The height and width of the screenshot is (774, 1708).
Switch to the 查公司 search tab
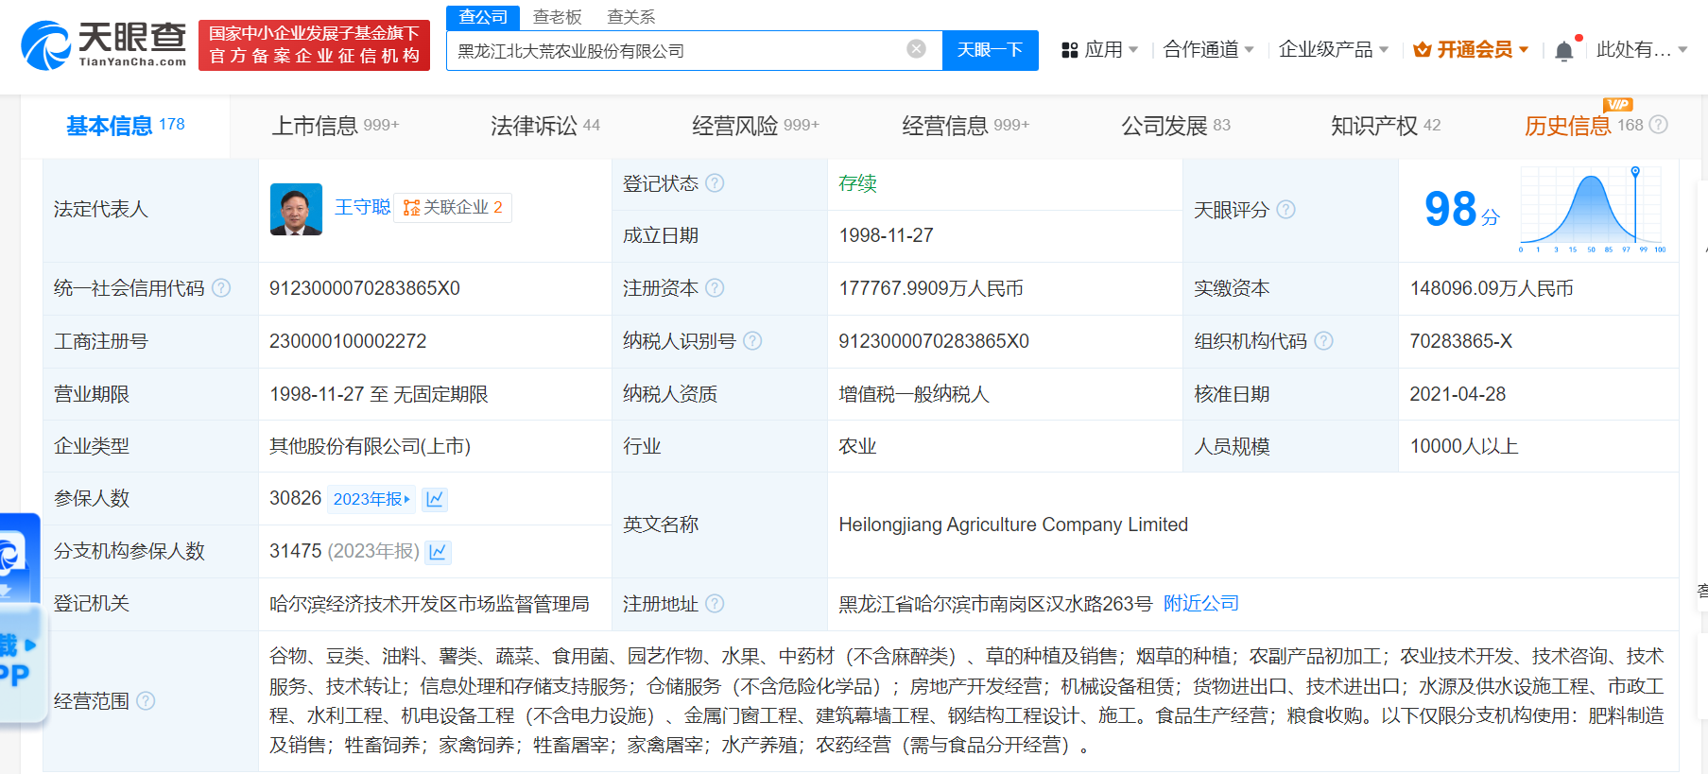483,17
